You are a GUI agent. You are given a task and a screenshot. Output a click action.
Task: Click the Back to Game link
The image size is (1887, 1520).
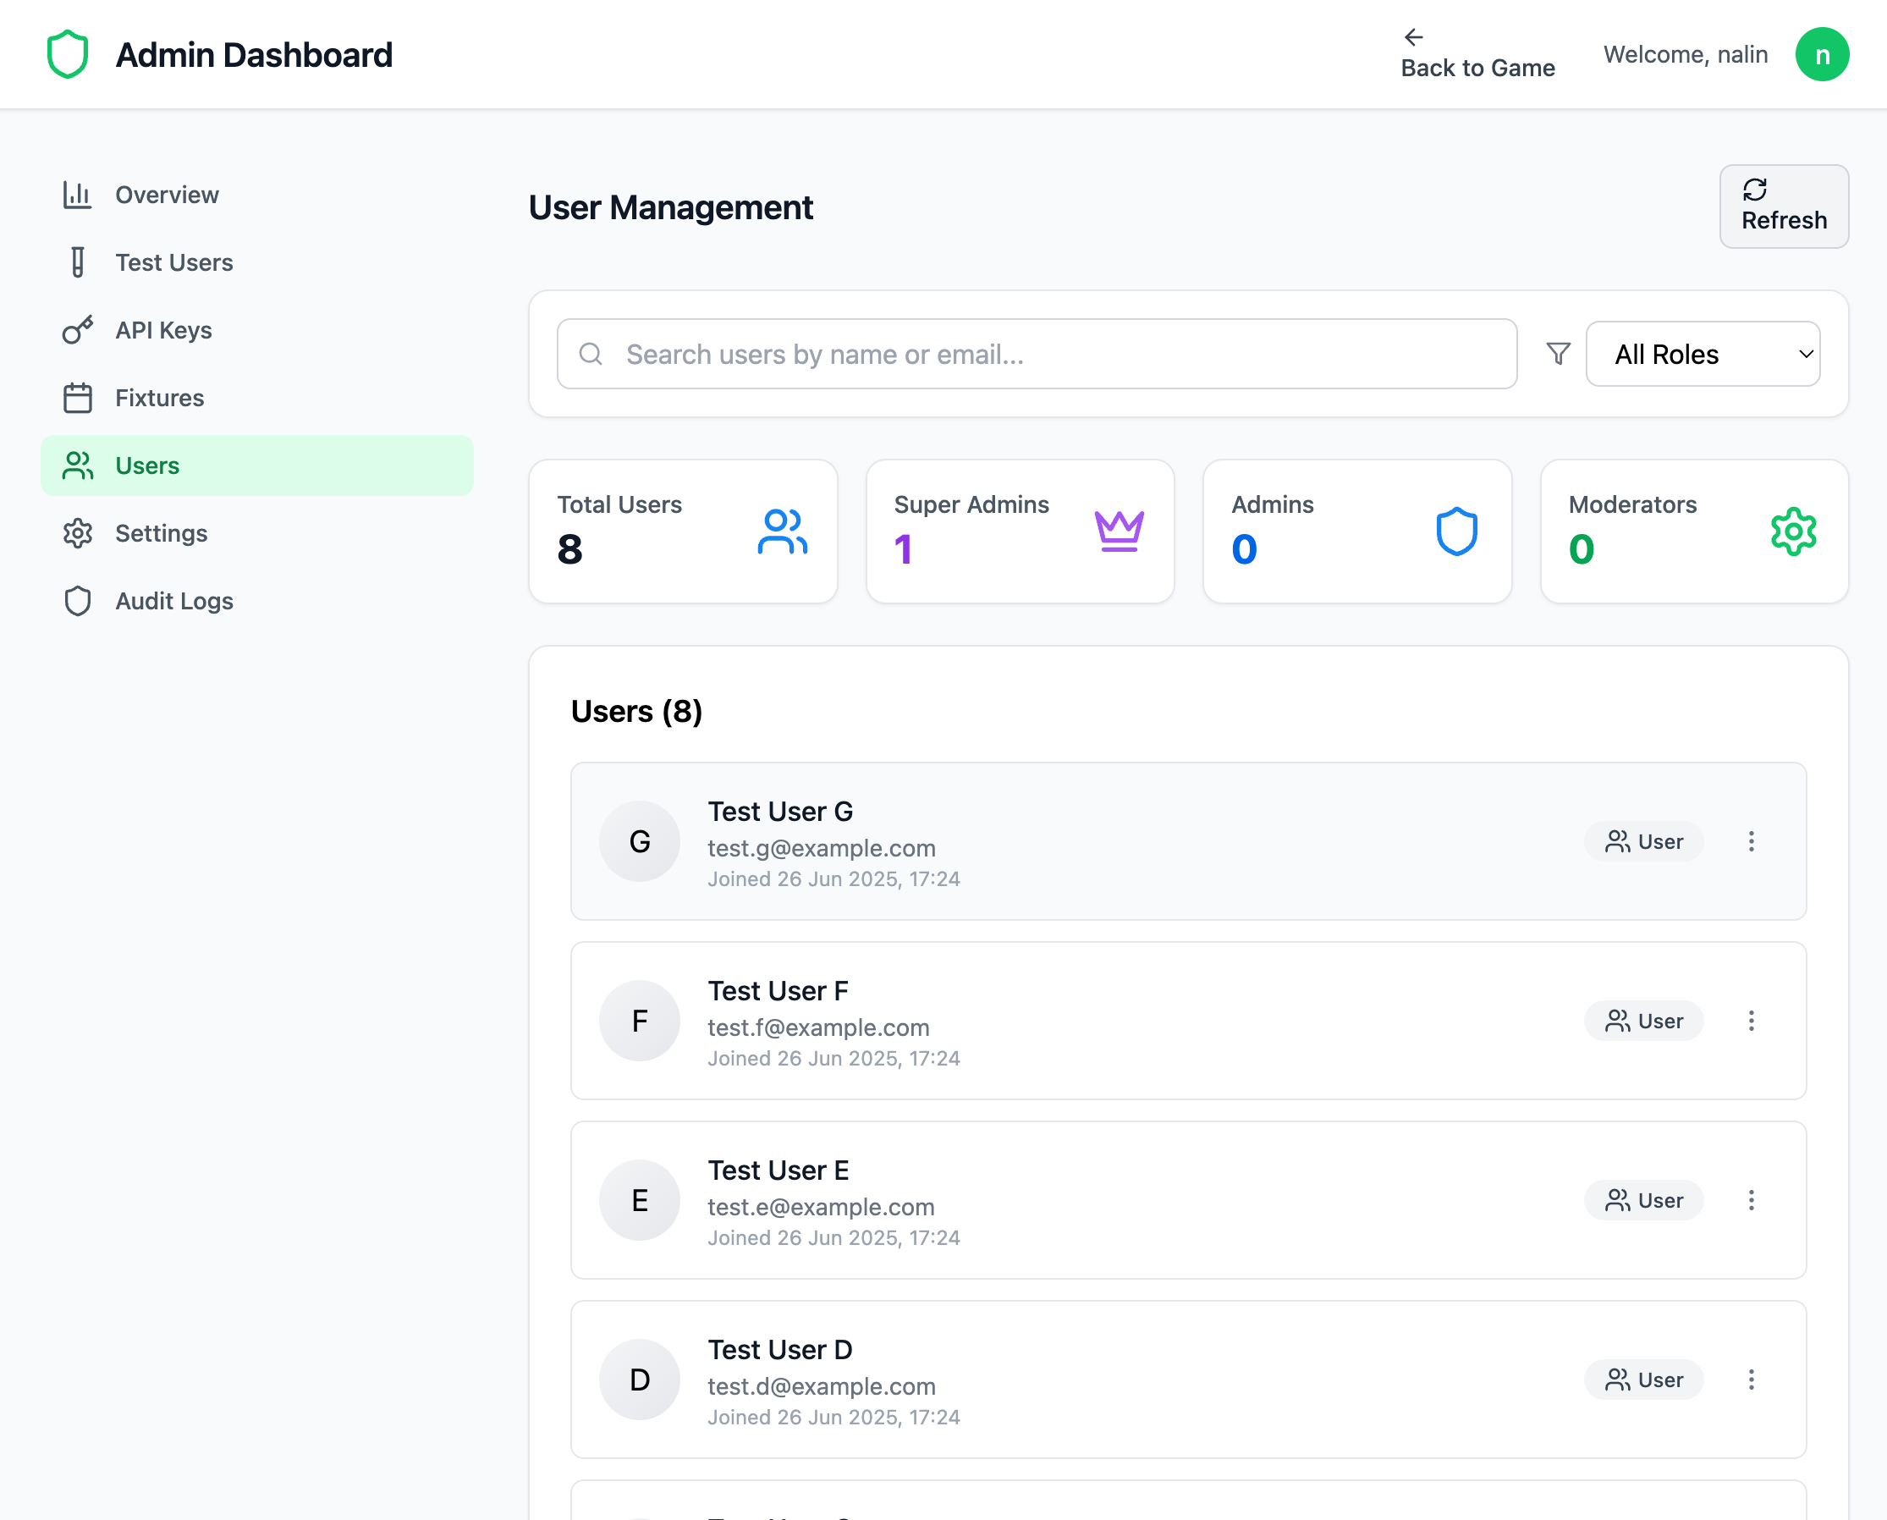(1477, 54)
